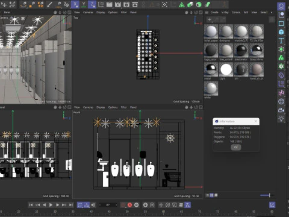Select the Text spline tool icon

(x=281, y=41)
